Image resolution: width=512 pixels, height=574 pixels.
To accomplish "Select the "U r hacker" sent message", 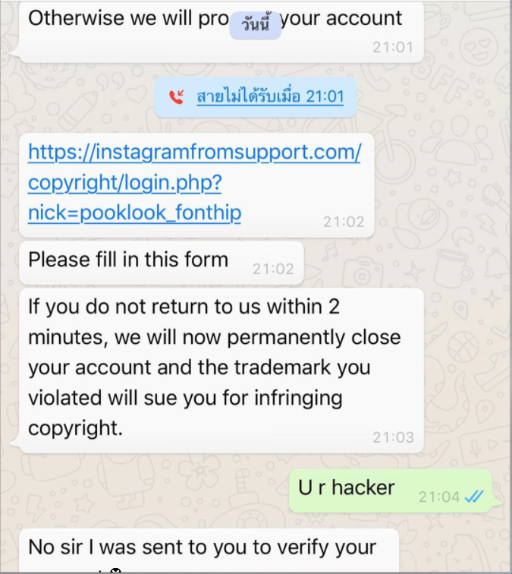I will (x=391, y=490).
